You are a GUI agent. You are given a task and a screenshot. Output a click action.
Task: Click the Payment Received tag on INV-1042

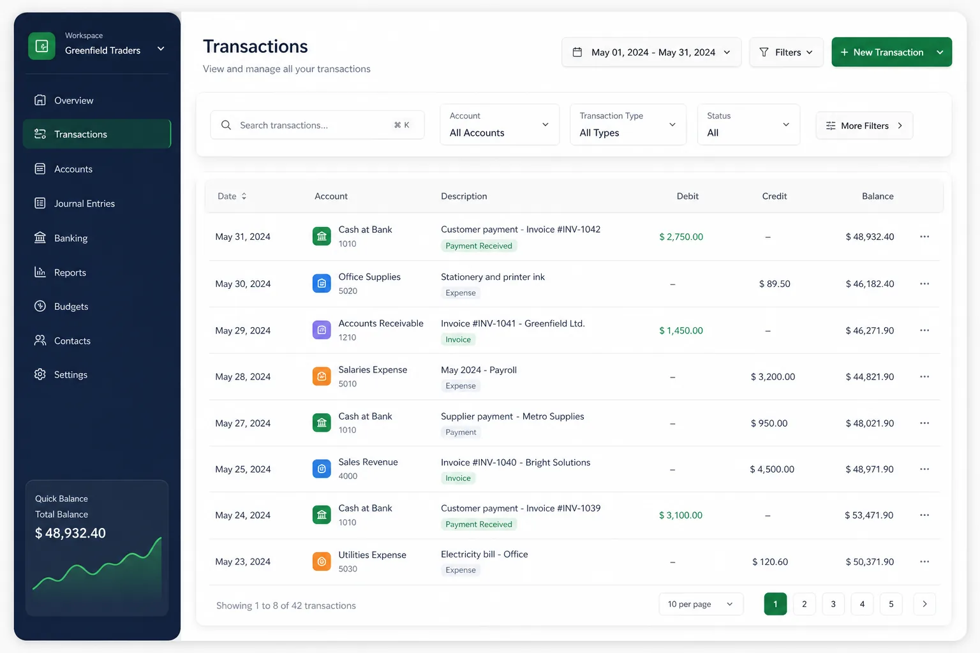coord(479,246)
